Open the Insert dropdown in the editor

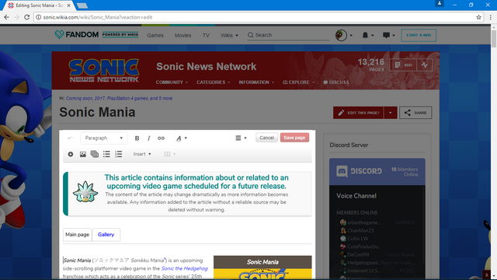click(x=142, y=154)
